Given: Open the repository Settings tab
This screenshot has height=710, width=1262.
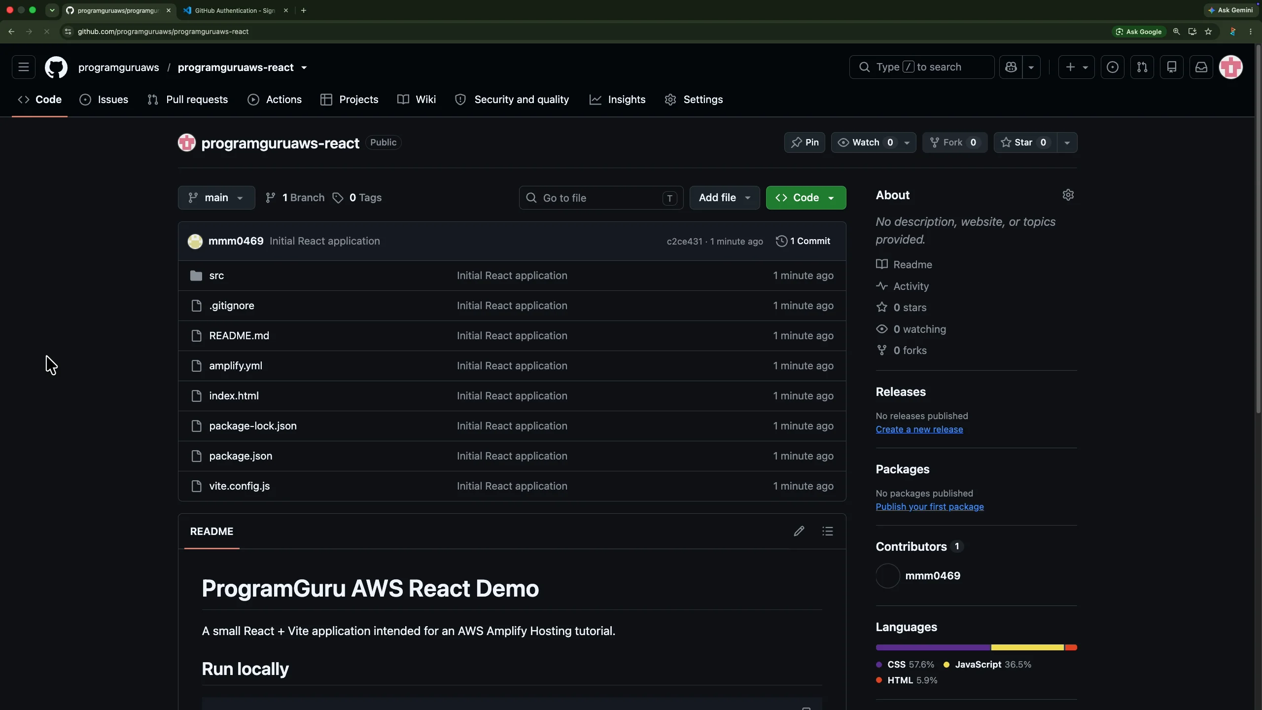Looking at the screenshot, I should point(694,100).
